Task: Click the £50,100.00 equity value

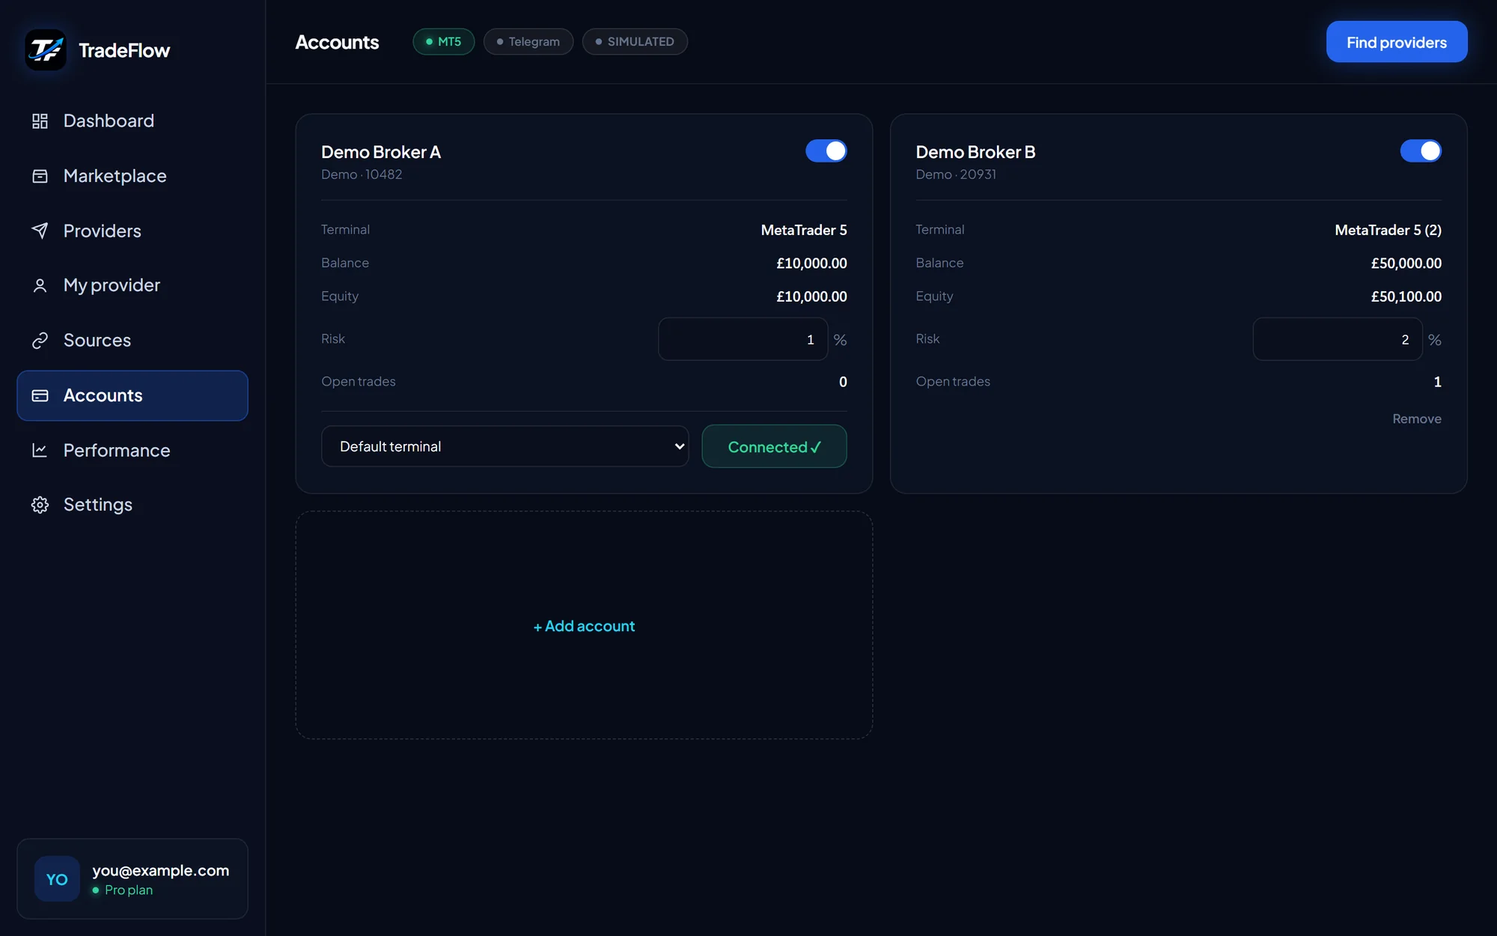Action: point(1406,297)
